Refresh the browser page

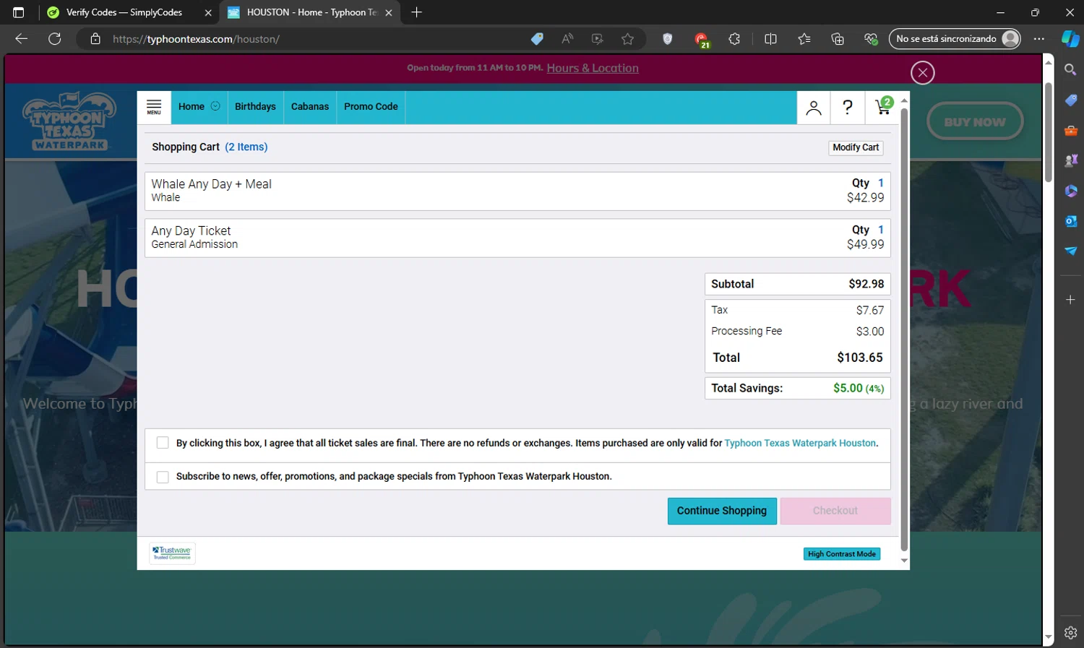pyautogui.click(x=55, y=39)
